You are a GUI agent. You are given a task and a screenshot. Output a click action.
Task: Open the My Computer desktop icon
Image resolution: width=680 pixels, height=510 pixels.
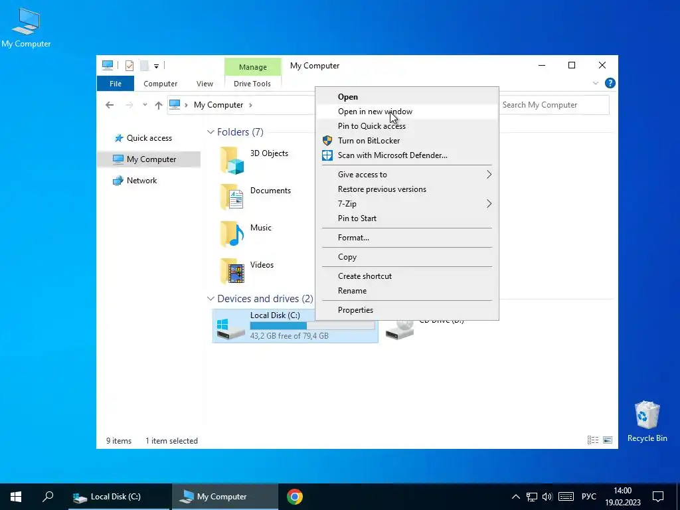point(26,27)
